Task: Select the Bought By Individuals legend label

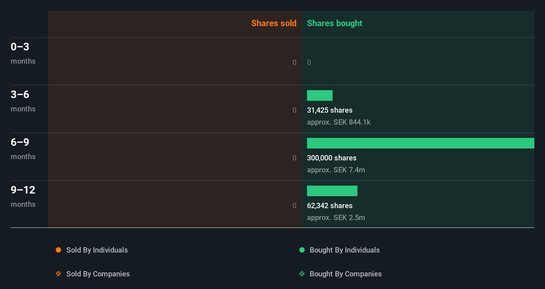Action: [345, 250]
